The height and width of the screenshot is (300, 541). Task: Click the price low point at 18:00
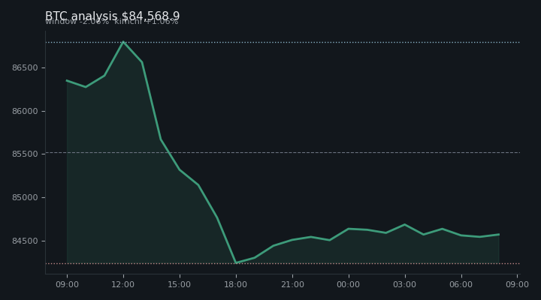click(x=236, y=262)
